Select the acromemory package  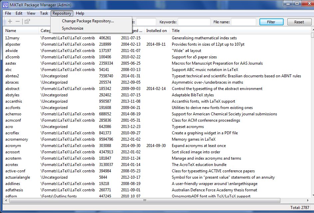click(x=17, y=139)
